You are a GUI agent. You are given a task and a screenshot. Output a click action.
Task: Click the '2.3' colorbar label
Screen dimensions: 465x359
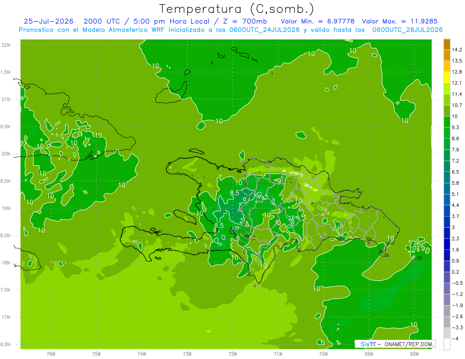point(456,239)
